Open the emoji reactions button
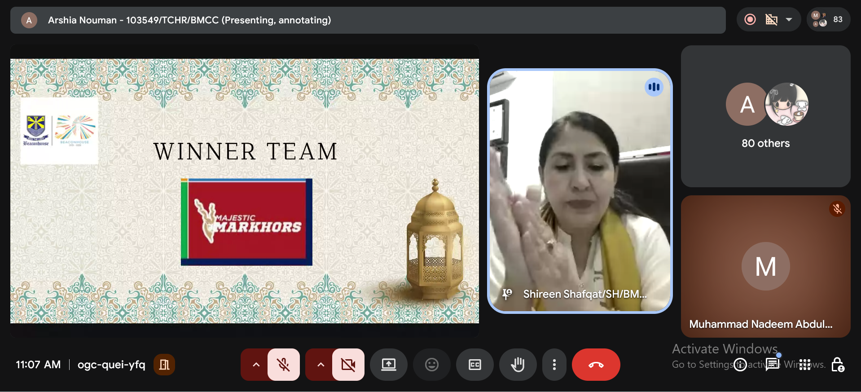 (x=432, y=365)
